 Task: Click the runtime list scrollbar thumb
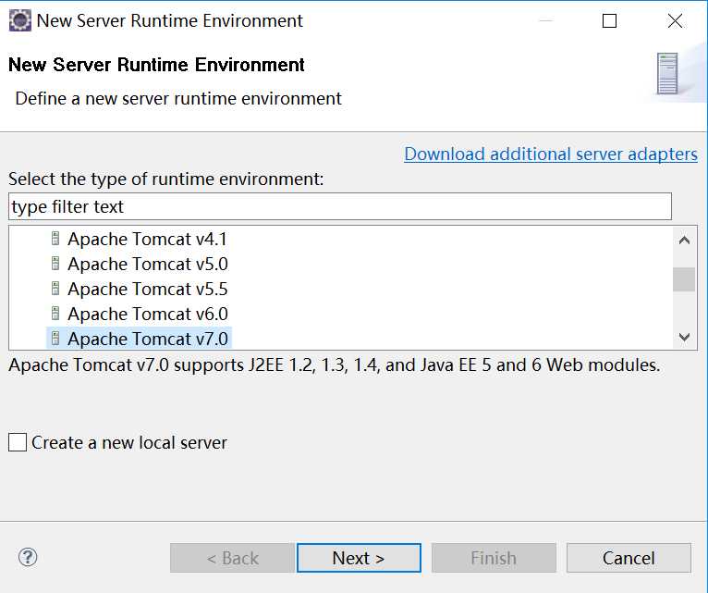click(x=684, y=278)
